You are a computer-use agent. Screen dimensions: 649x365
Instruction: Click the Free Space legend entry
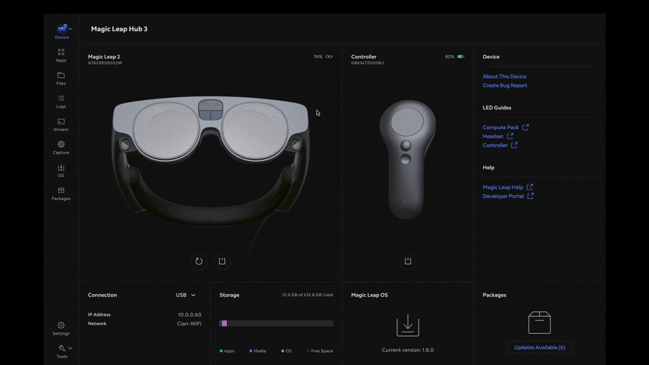tap(320, 351)
